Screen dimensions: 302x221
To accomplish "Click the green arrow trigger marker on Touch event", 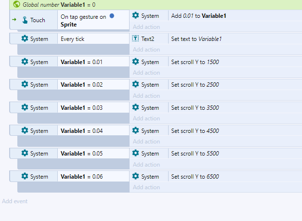I will pyautogui.click(x=14, y=19).
